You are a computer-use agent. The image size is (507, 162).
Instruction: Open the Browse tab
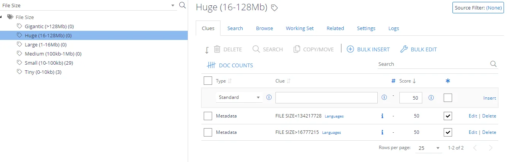tap(264, 28)
